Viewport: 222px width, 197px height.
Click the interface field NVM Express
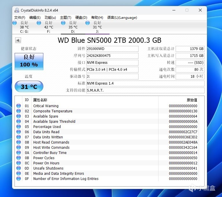point(112,63)
